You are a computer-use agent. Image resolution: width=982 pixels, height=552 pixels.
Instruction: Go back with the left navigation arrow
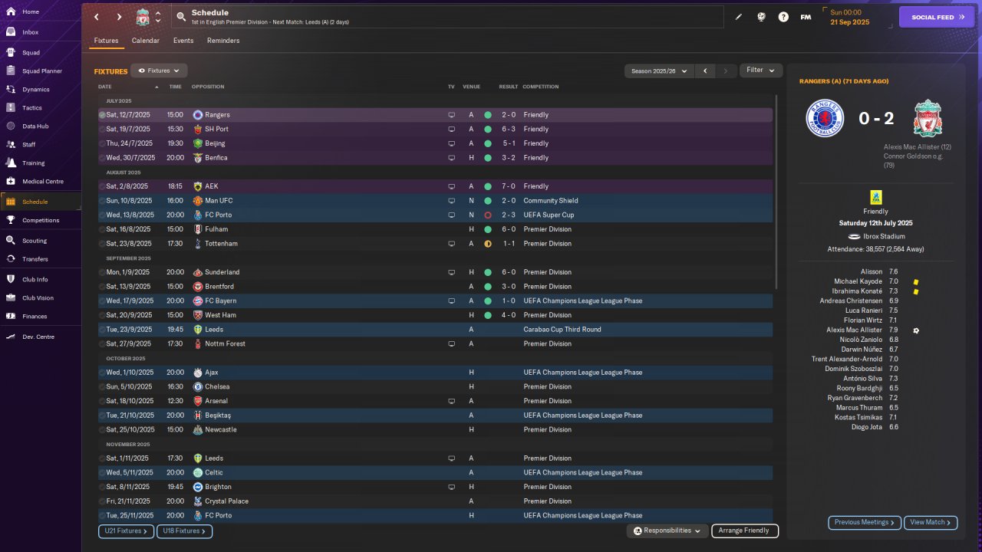tap(96, 17)
